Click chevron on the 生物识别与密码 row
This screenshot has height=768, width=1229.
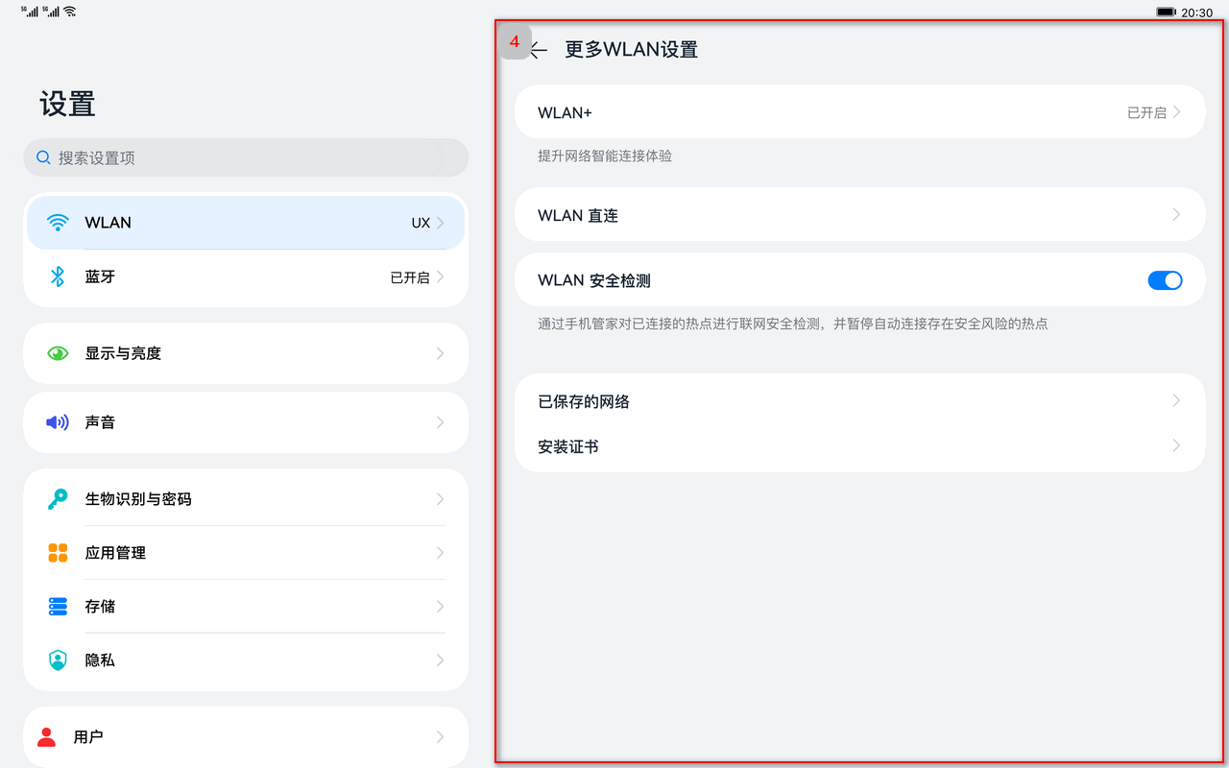(x=440, y=499)
